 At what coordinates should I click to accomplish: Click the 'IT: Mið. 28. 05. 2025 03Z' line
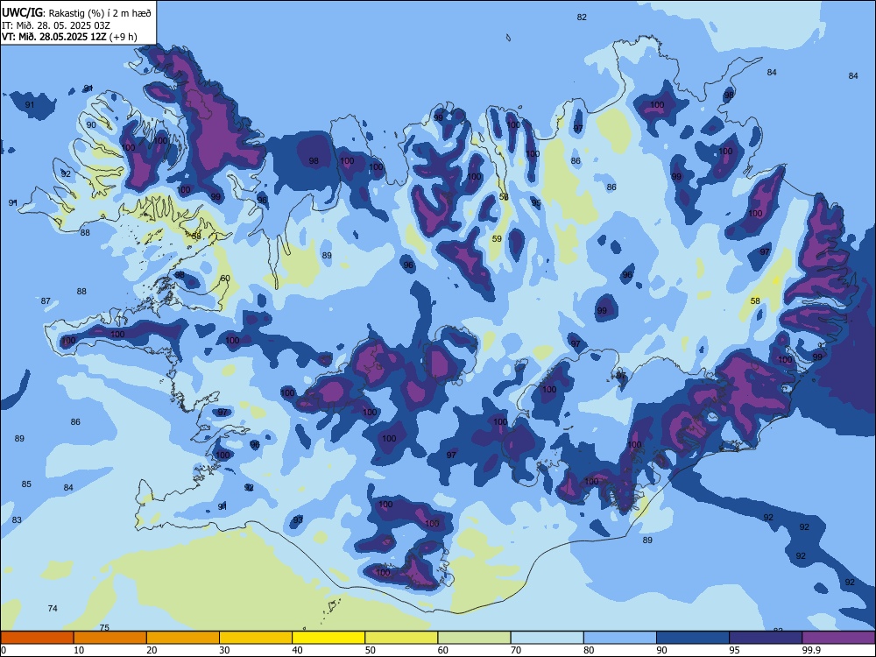tap(56, 25)
